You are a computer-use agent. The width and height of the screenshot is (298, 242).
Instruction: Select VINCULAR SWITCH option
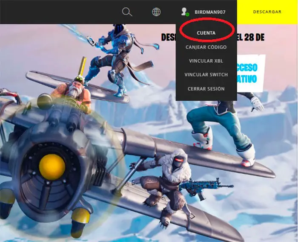[206, 75]
